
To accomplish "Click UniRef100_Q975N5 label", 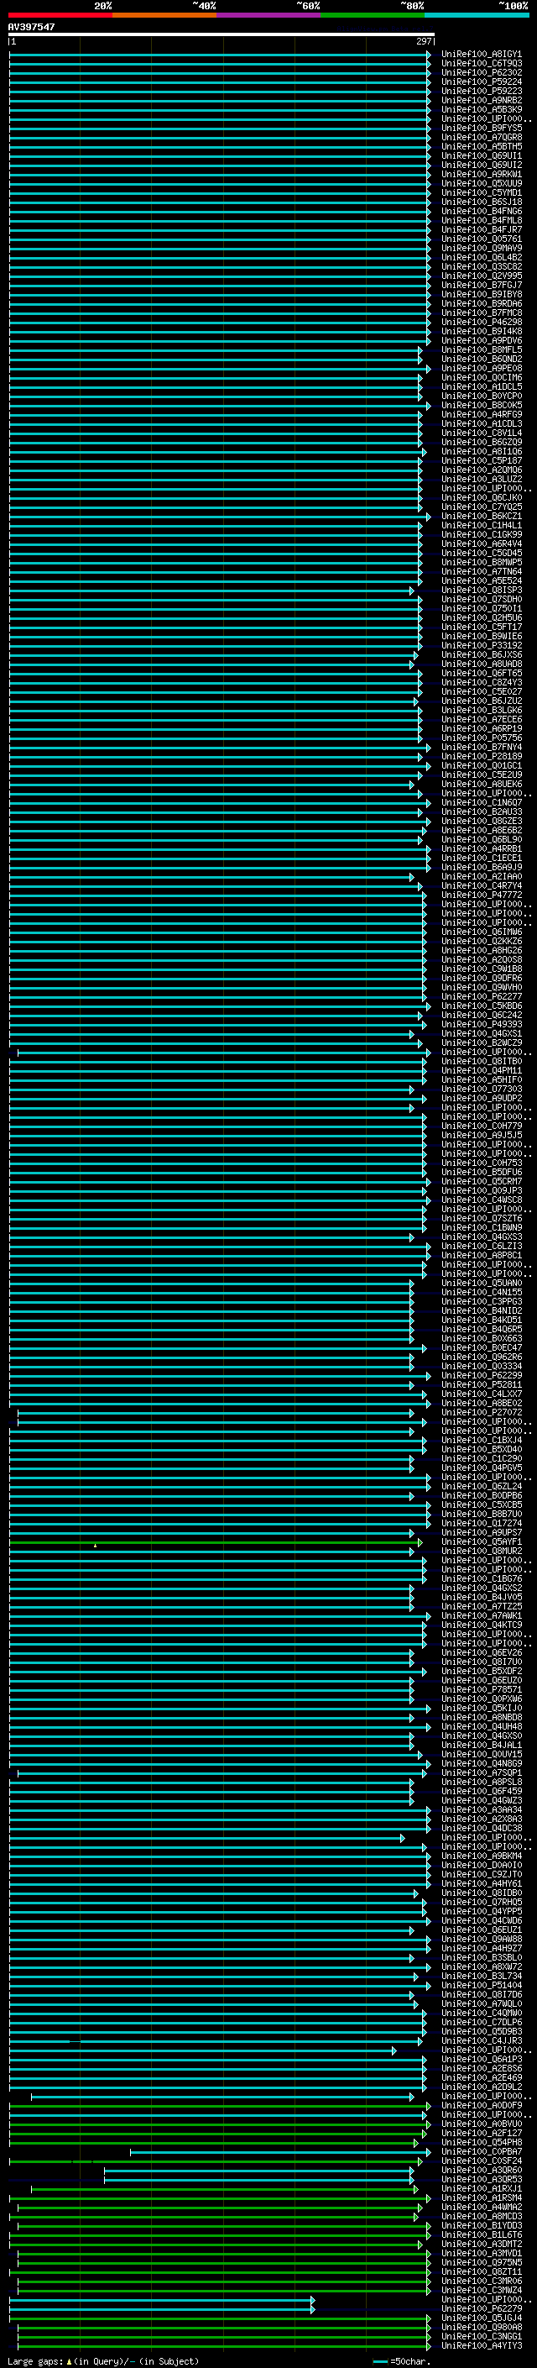I will [x=481, y=2262].
